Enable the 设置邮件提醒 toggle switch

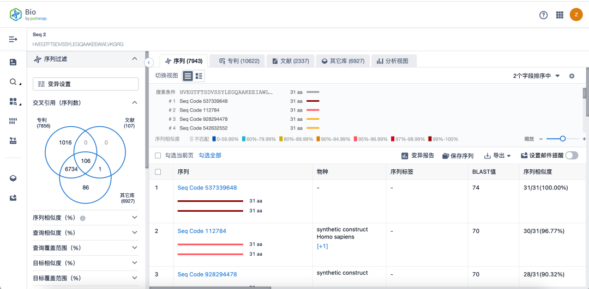(x=571, y=156)
